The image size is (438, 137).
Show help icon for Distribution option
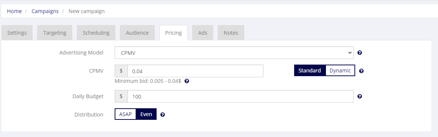point(163,115)
